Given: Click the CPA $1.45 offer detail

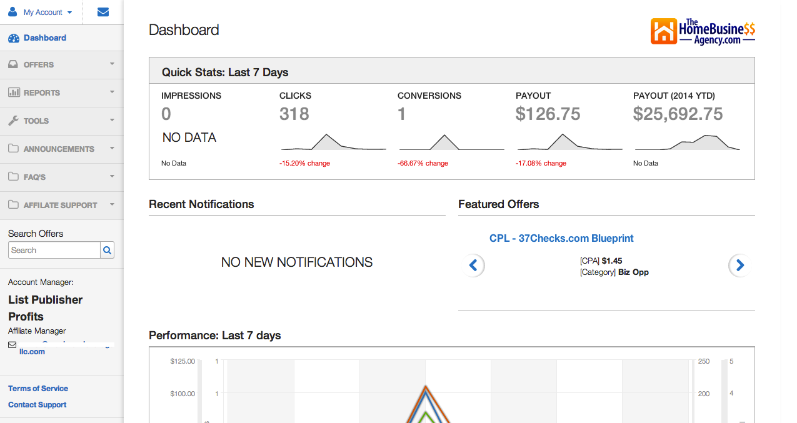Looking at the screenshot, I should pos(601,261).
